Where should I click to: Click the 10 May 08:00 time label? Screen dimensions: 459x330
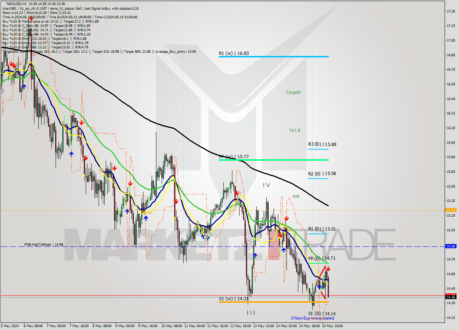172,326
